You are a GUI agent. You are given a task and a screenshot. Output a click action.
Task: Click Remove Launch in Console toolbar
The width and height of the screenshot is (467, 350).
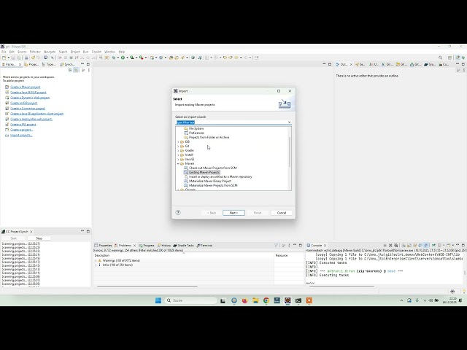390,246
